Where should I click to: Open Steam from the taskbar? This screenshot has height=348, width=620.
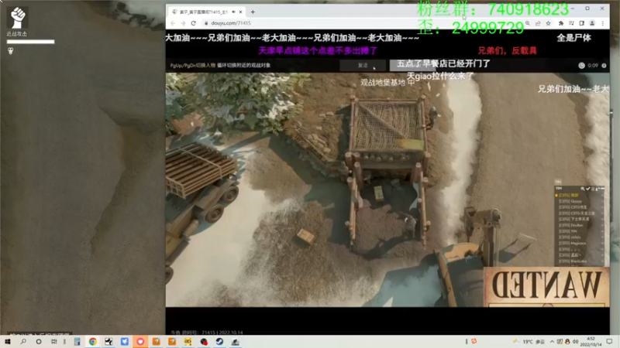coord(219,342)
